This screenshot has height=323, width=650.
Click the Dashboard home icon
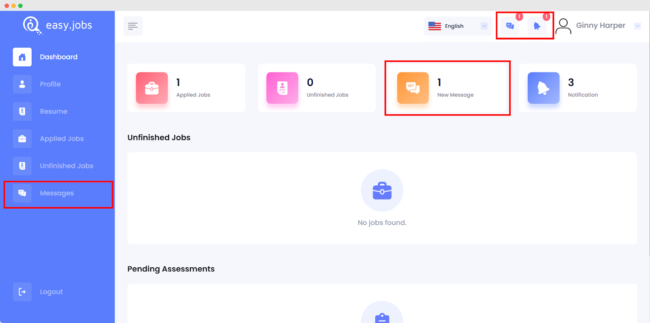pyautogui.click(x=22, y=57)
